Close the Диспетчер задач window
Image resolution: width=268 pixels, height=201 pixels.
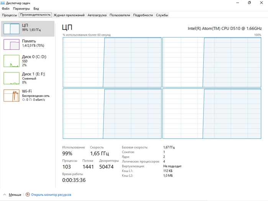261,3
